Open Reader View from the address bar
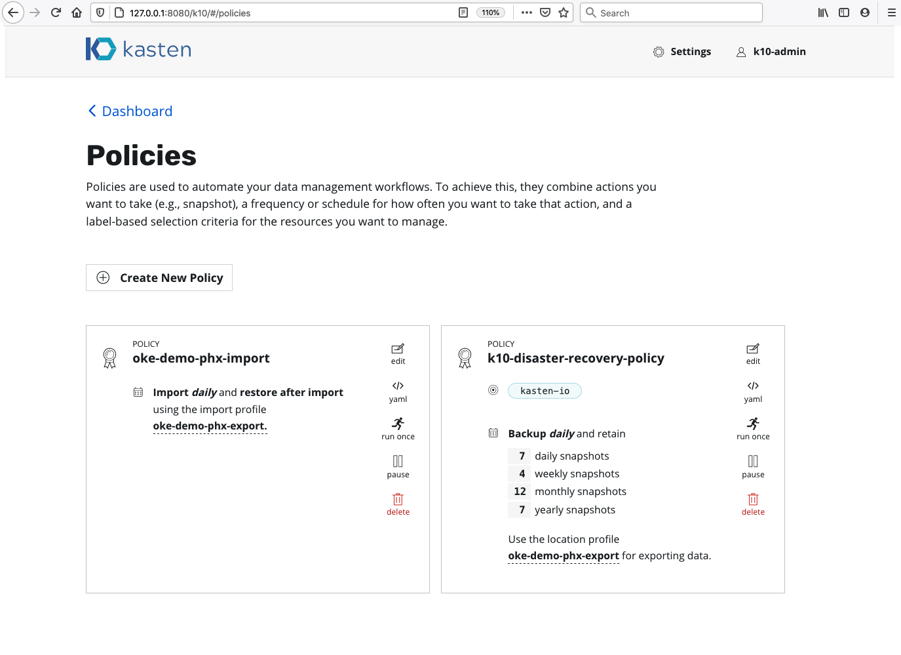 pos(463,12)
